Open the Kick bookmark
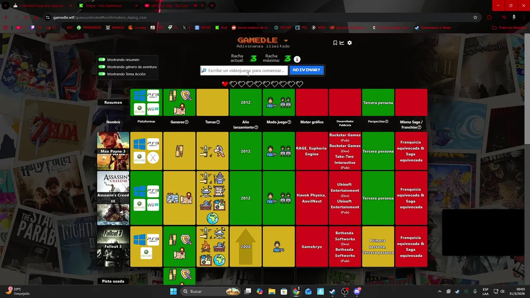 point(221,28)
